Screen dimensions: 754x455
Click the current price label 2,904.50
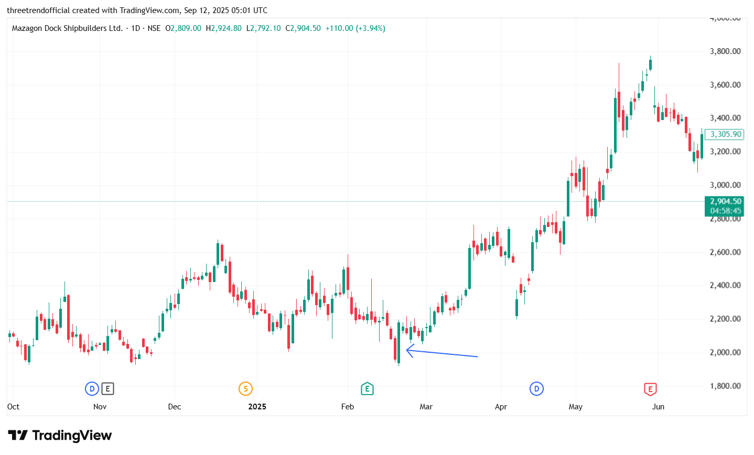click(726, 201)
